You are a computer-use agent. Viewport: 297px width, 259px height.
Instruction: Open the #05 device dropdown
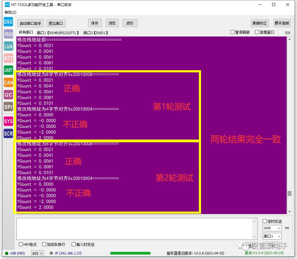click(37, 253)
